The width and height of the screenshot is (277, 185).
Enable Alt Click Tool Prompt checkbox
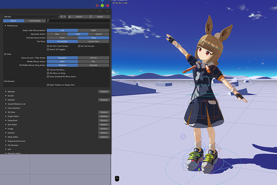pos(48,46)
